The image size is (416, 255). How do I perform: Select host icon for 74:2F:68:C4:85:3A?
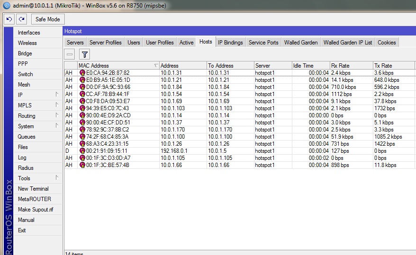click(x=82, y=137)
